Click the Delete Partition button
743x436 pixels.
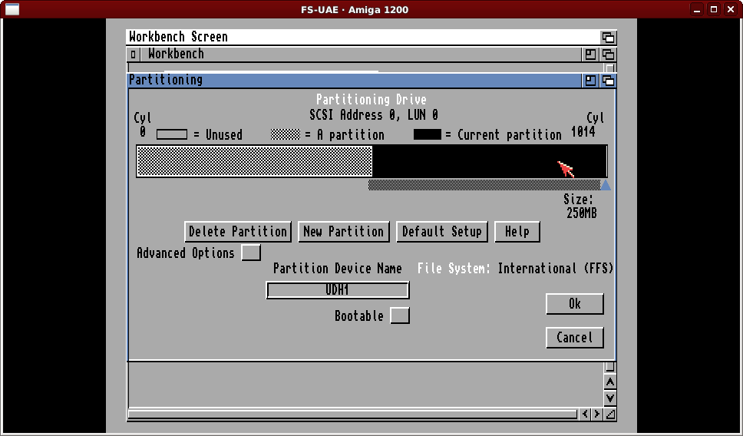click(x=238, y=232)
